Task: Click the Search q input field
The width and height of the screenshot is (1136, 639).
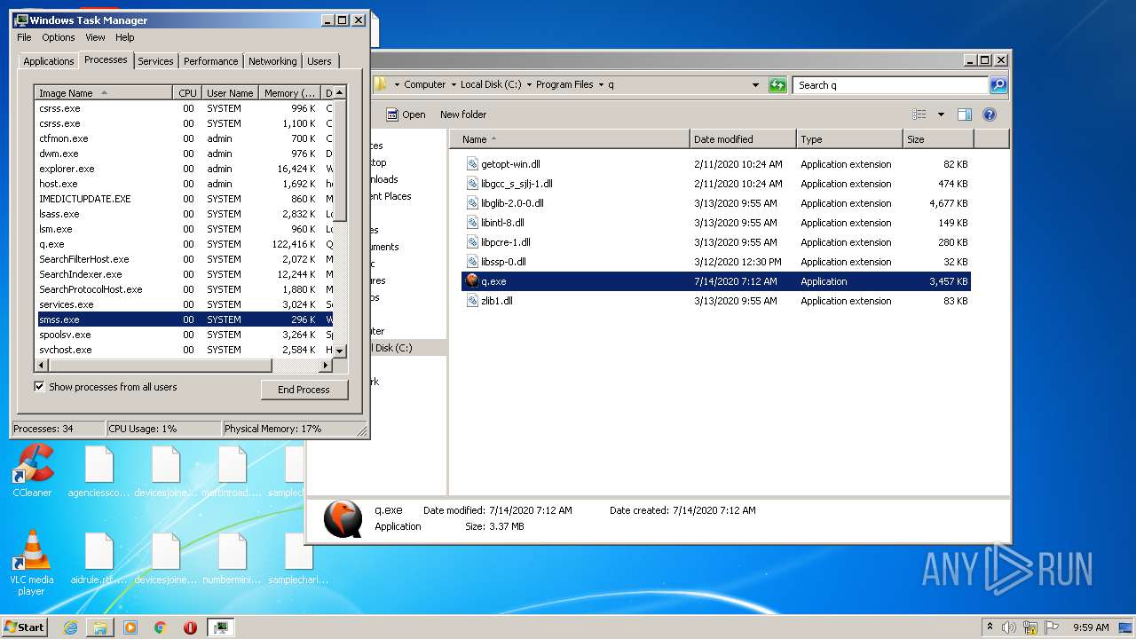Action: click(890, 85)
